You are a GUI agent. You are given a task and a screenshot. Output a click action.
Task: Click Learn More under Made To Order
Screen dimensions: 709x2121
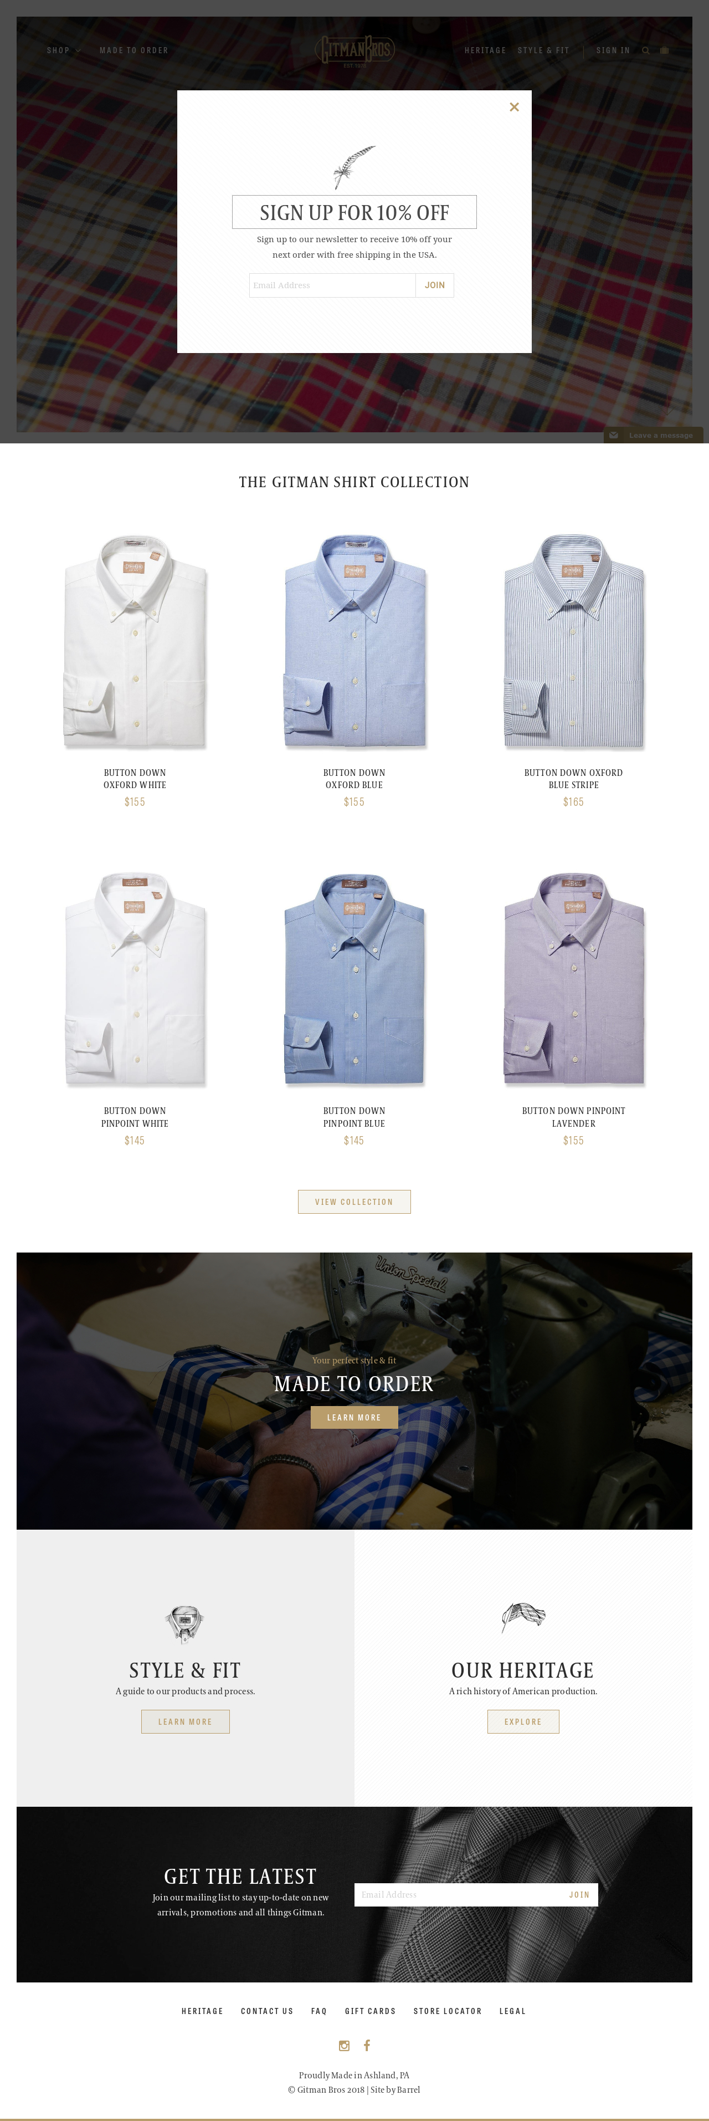[354, 1418]
